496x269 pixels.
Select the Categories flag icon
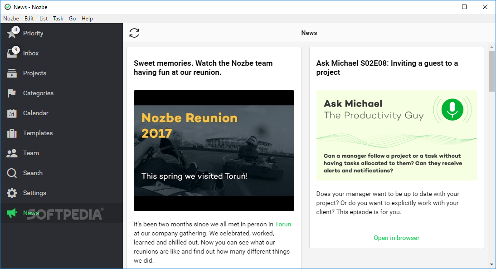[x=12, y=93]
